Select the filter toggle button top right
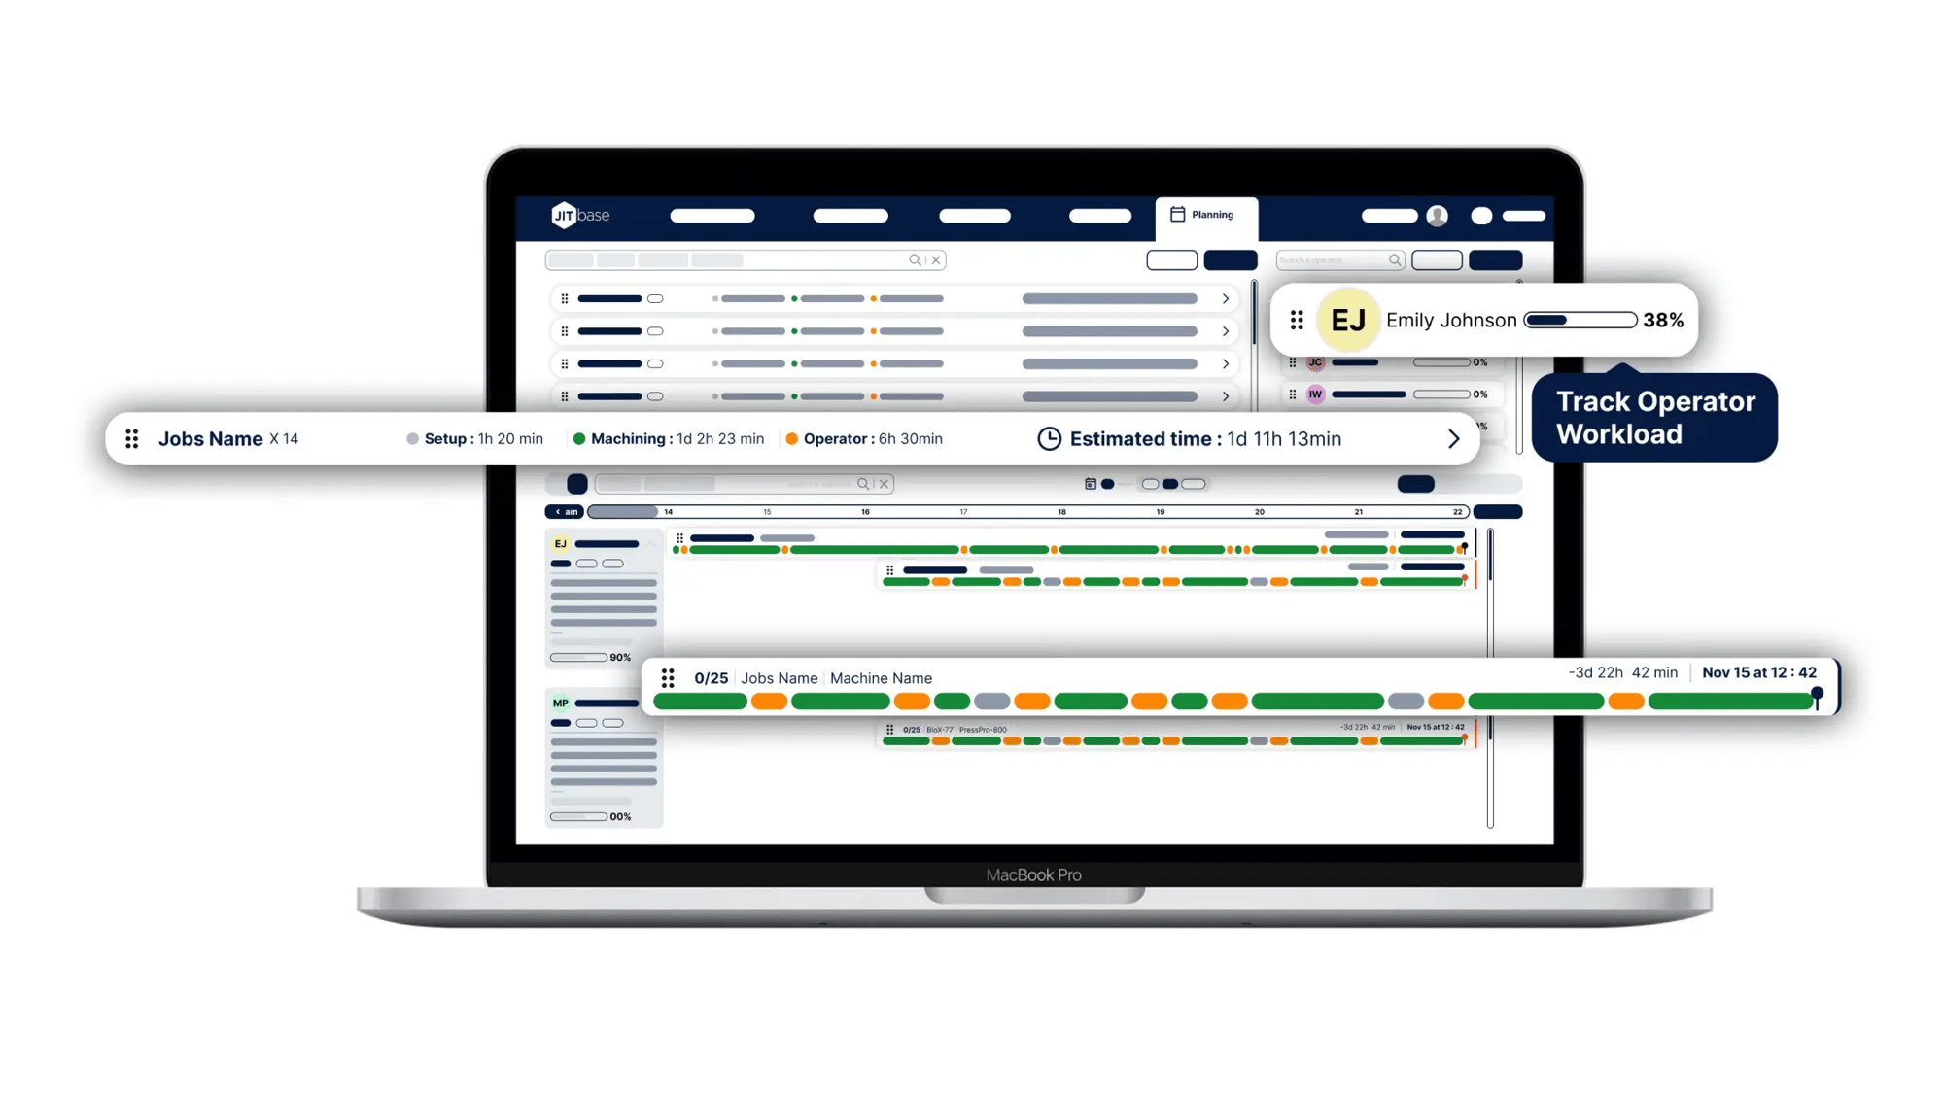Screen dimensions: 1944x1097 [1498, 258]
